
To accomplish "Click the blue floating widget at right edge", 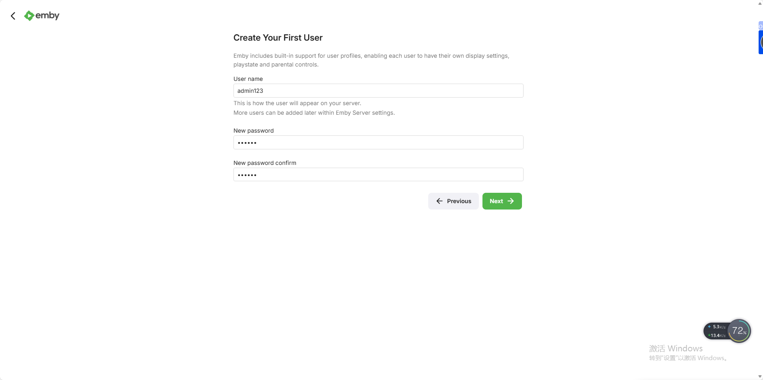I will (x=761, y=42).
